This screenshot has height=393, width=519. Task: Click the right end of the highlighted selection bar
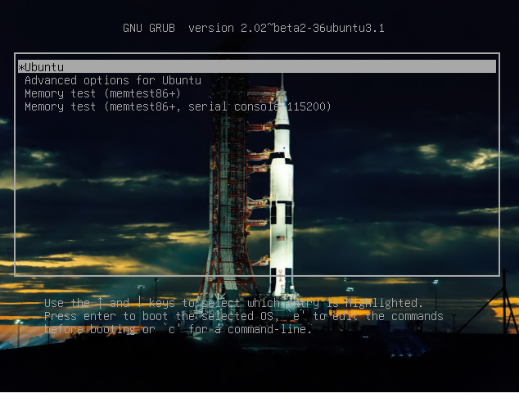488,67
